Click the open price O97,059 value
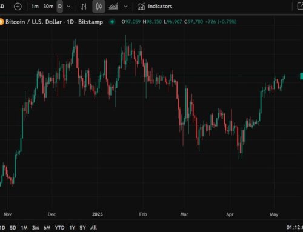This screenshot has height=232, width=303. coord(131,22)
